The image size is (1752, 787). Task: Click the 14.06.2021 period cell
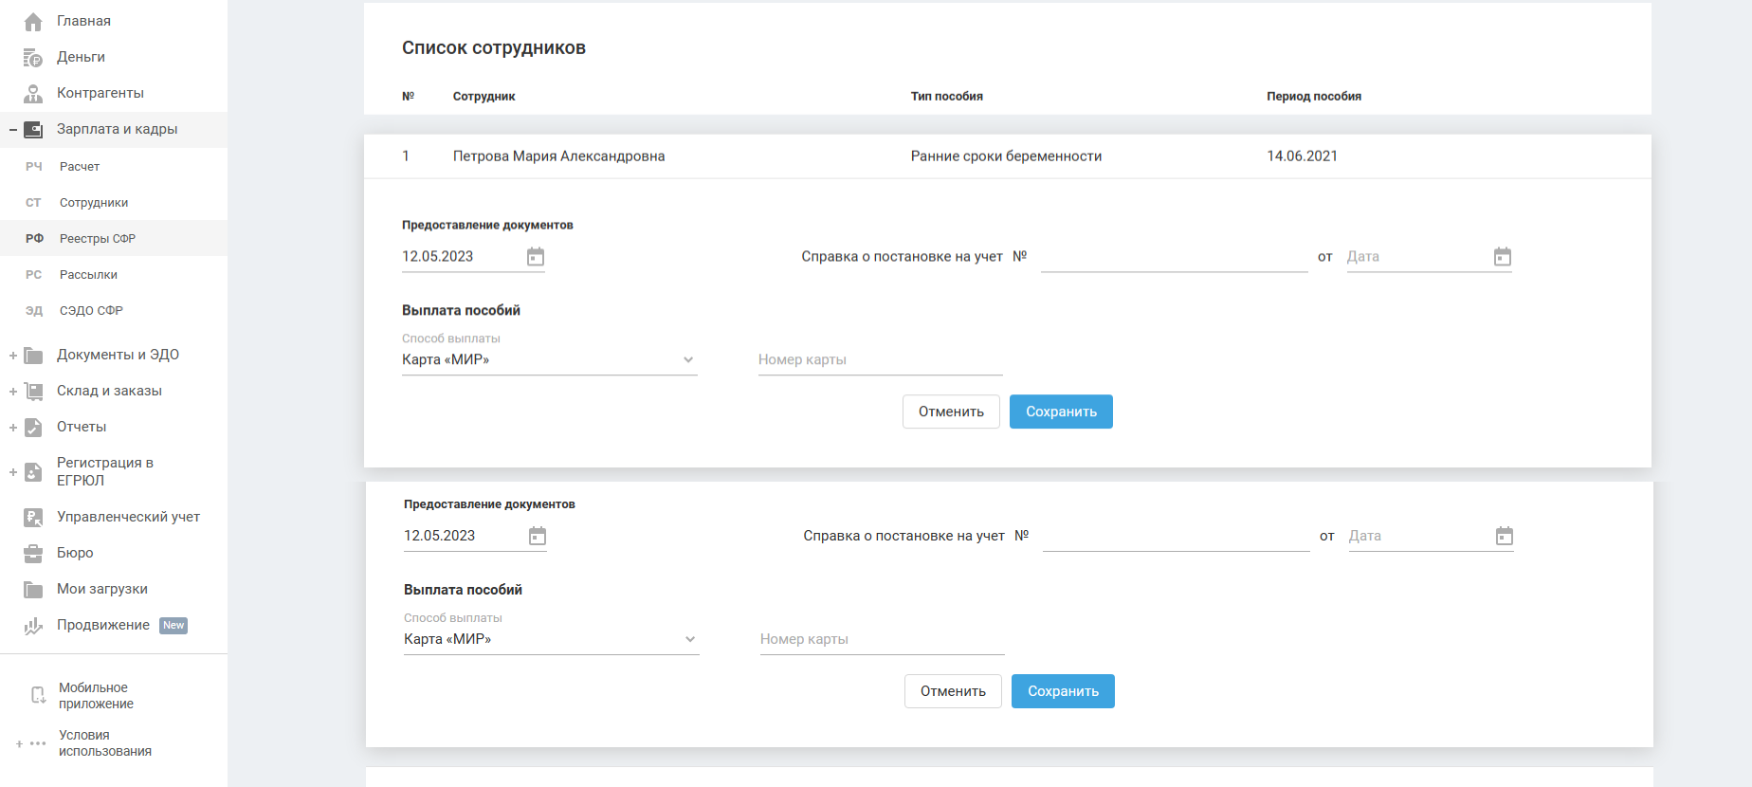pos(1303,156)
